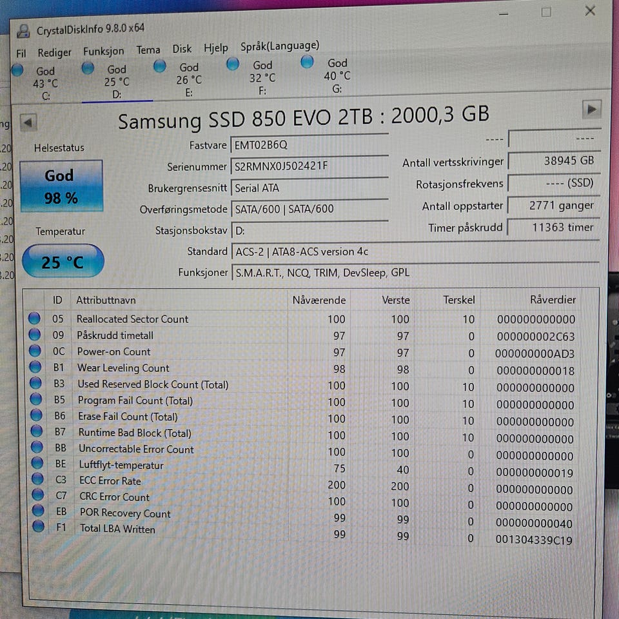The width and height of the screenshot is (619, 619).
Task: Click the Serienummer field S2RMNX0J502421F
Action: (x=309, y=166)
